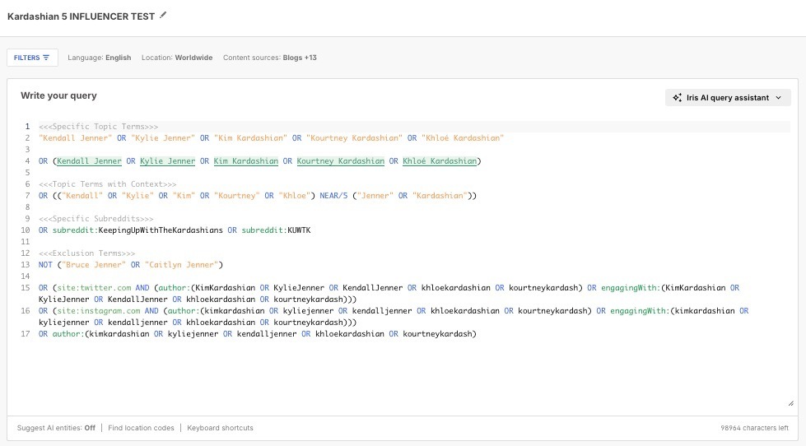Image resolution: width=806 pixels, height=446 pixels.
Task: Change the Language: English filter
Action: pos(100,58)
